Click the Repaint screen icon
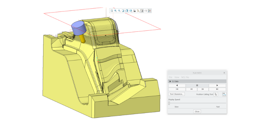The height and width of the screenshot is (130, 261). 123,11
